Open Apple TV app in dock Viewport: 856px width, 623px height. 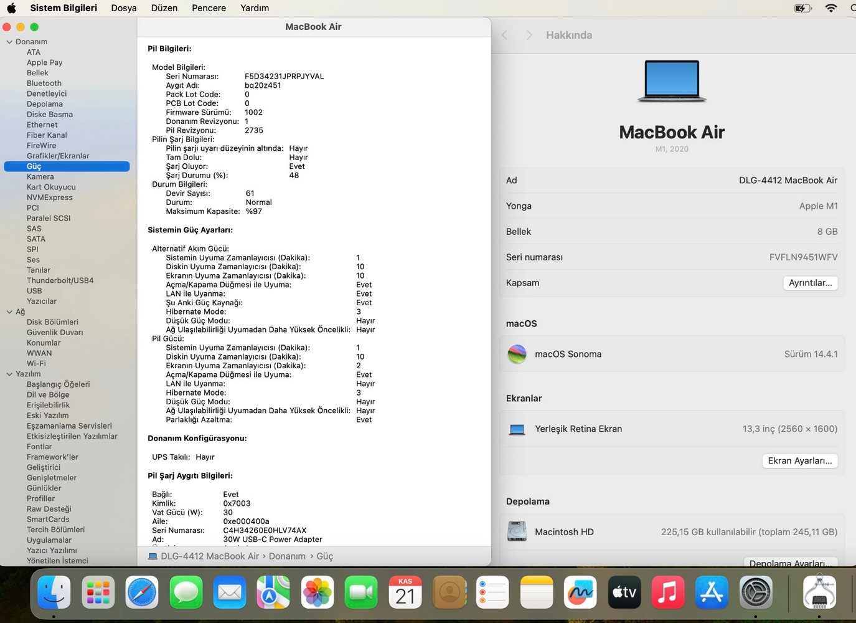(x=624, y=592)
